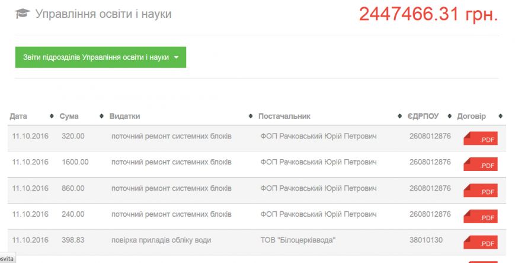Select ФОП Рачковський supplier in first row

(x=318, y=136)
